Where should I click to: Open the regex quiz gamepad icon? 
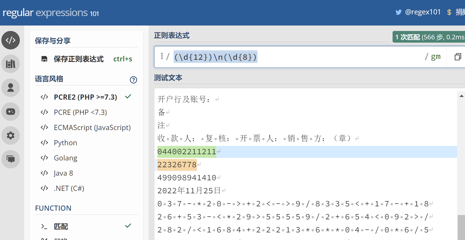(x=11, y=112)
